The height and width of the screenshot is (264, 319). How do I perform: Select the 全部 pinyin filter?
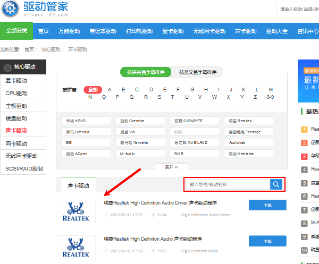click(x=93, y=90)
